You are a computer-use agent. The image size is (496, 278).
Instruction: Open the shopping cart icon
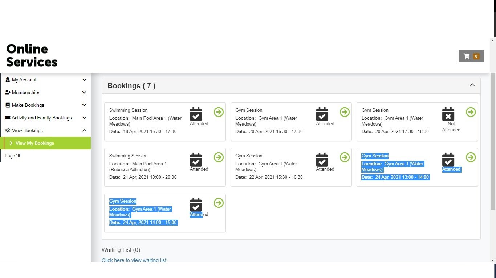point(471,56)
